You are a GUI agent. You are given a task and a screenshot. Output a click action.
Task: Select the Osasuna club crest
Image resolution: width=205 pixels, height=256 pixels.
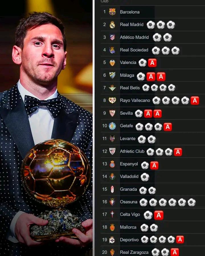click(x=112, y=202)
